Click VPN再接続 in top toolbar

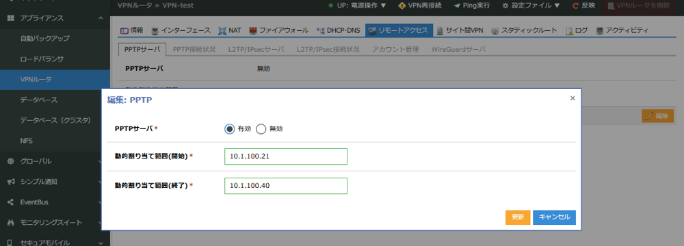[x=420, y=5]
